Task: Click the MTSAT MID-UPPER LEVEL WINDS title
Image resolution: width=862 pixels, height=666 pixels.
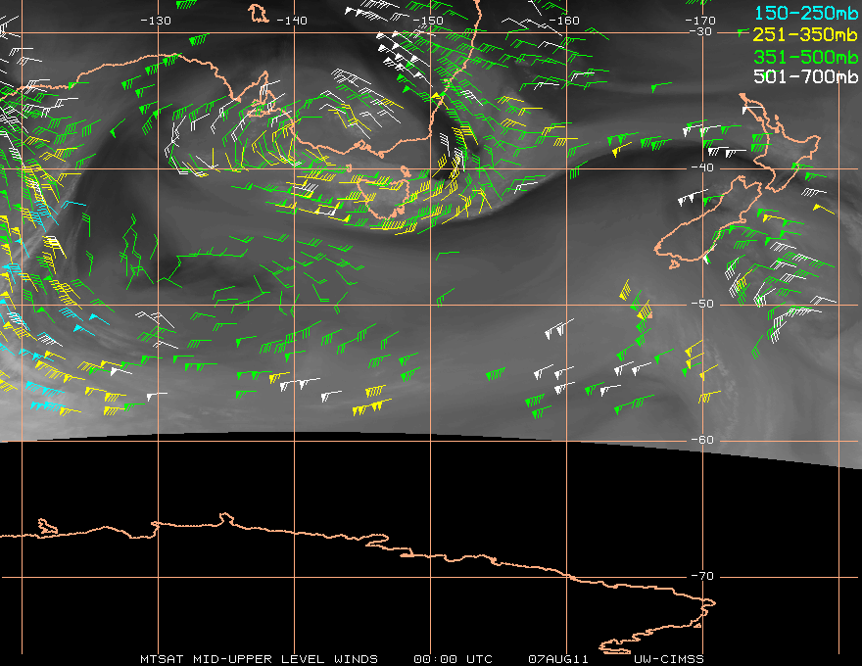Action: [x=259, y=658]
